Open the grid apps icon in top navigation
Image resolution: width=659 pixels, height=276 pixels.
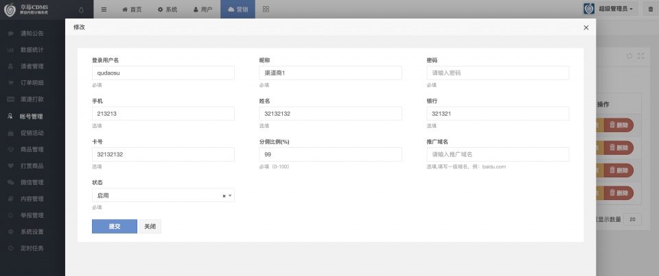pos(266,9)
